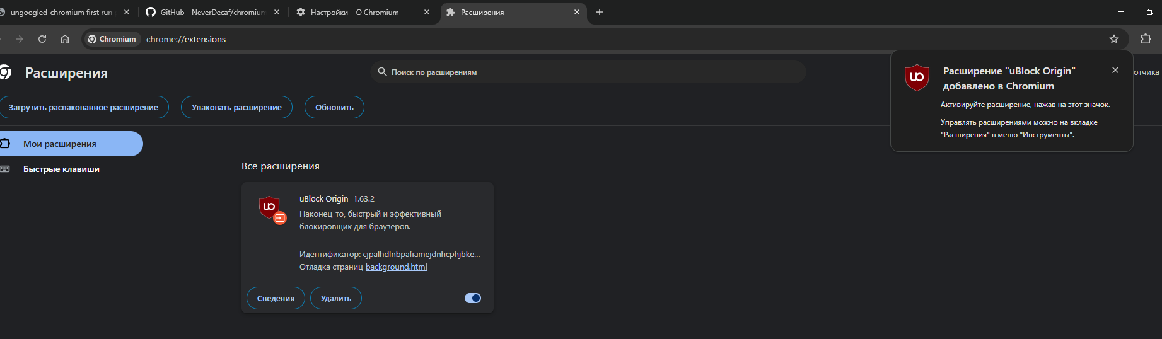
Task: Click the uBlock Origin extension name text
Action: (x=323, y=198)
